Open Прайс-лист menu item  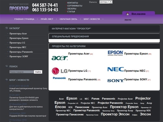tap(47, 19)
